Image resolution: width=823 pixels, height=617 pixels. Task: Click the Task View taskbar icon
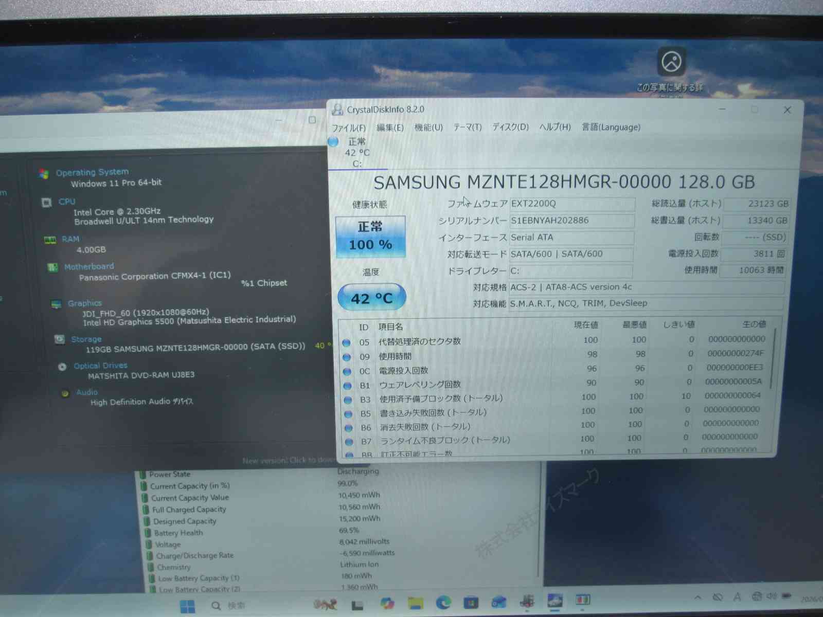[357, 606]
